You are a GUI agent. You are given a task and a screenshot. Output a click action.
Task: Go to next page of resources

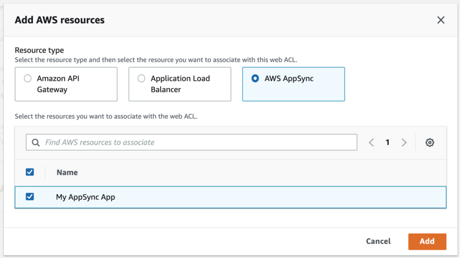(404, 143)
